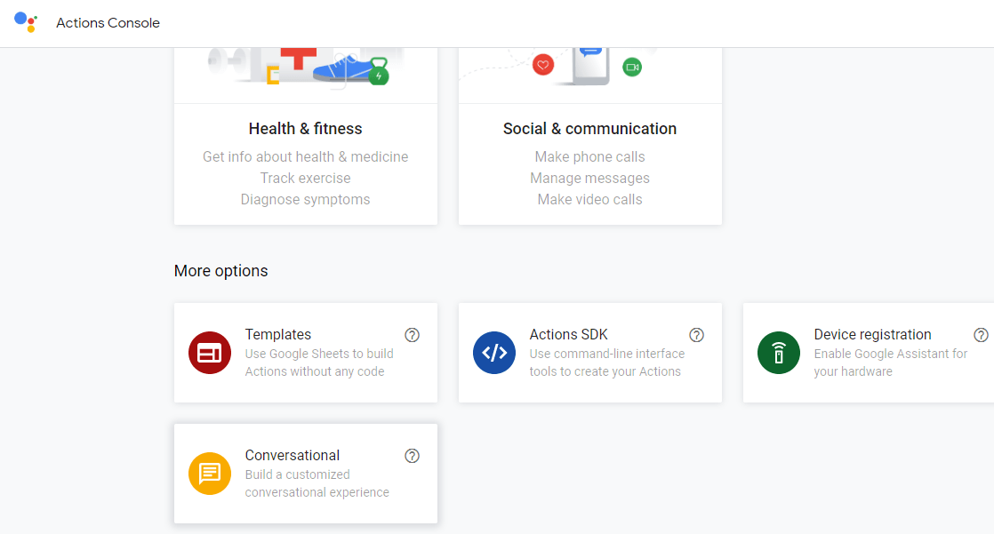Open the Health & fitness category card
The width and height of the screenshot is (994, 534).
(305, 129)
